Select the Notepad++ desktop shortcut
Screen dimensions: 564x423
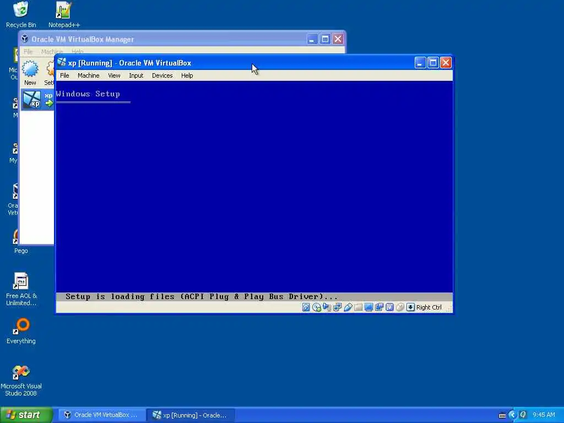pos(64,15)
